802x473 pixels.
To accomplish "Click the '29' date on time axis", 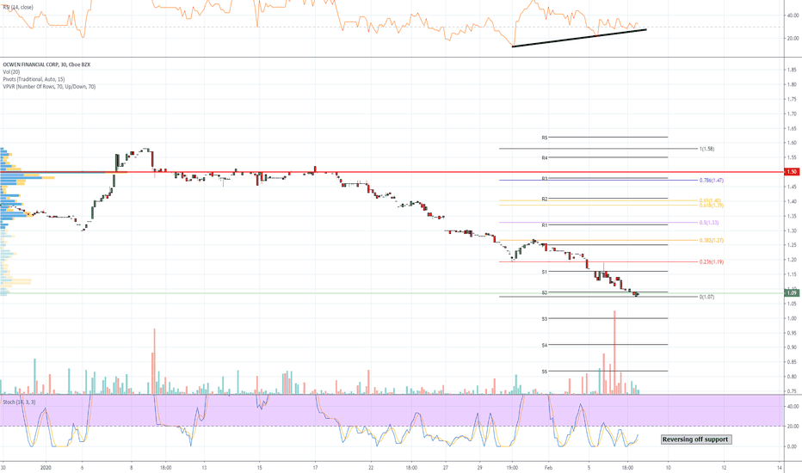I will tap(480, 467).
